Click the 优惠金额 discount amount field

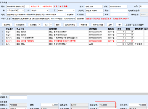tap(79, 105)
